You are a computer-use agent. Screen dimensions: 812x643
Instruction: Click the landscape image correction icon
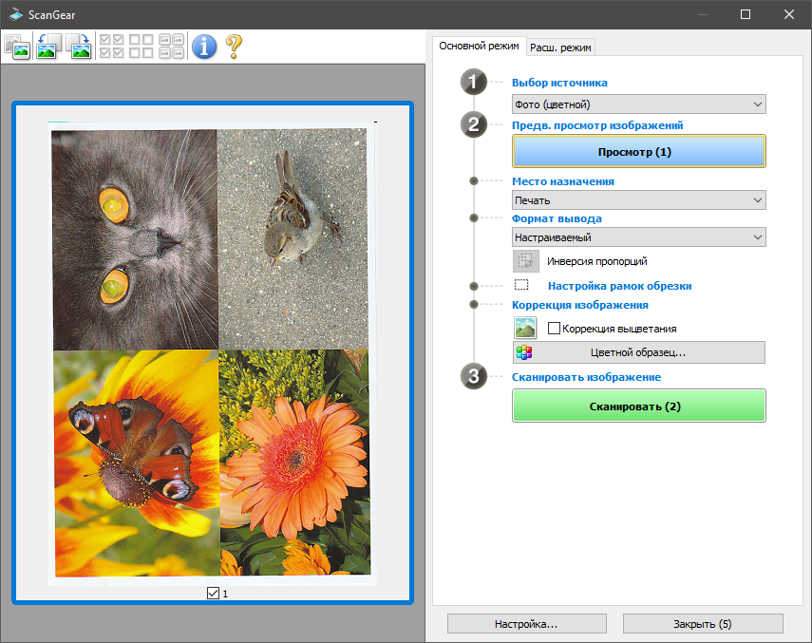pyautogui.click(x=525, y=329)
